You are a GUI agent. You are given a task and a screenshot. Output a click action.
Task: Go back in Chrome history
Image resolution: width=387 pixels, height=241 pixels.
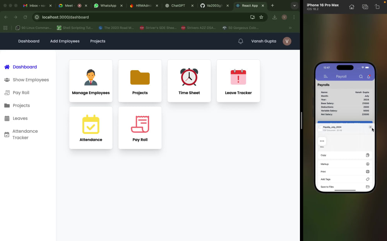(6, 17)
